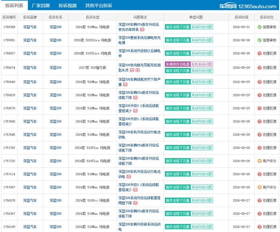Open complaint link 深蓝S05系统升级到以后掉电快
280x232 pixels.
pos(140,54)
